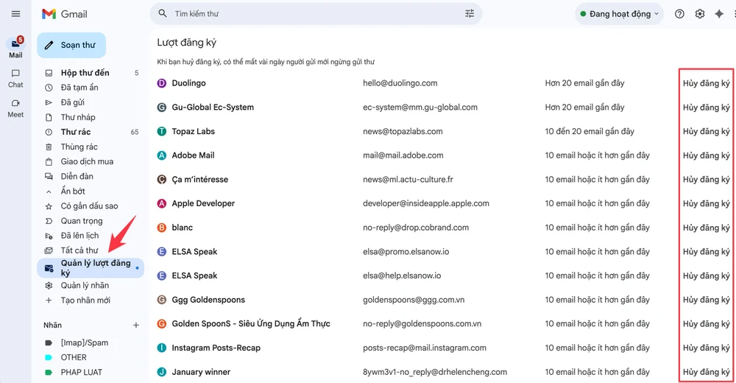Unsubscribe from elsa@help.elsanow.io ELSA Speak

click(x=707, y=275)
